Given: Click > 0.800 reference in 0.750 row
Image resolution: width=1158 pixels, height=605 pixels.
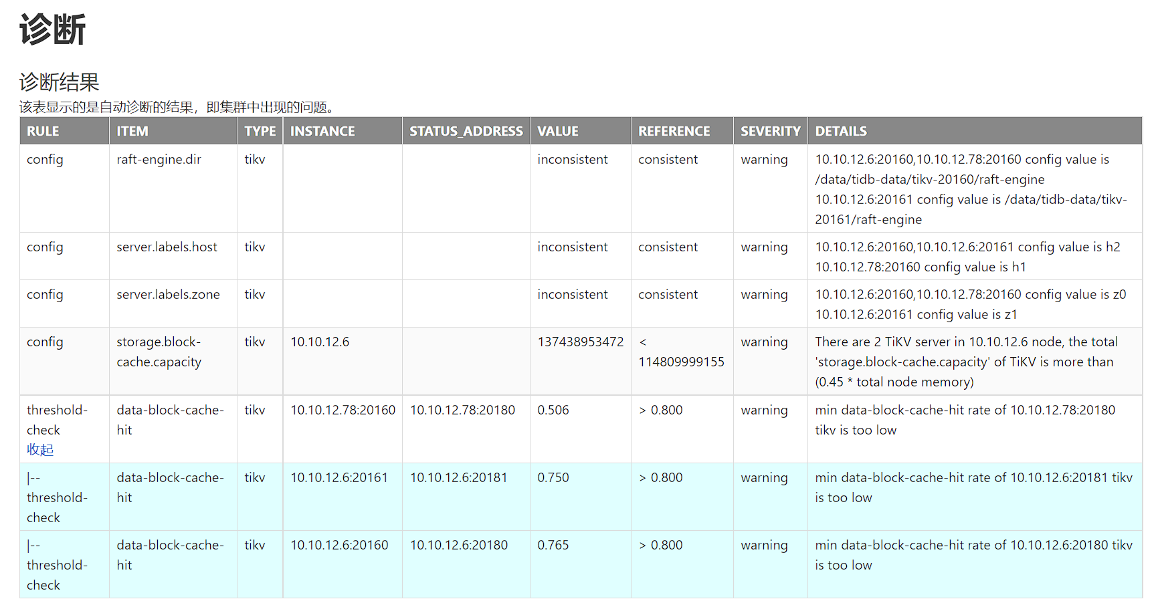Looking at the screenshot, I should (x=660, y=478).
